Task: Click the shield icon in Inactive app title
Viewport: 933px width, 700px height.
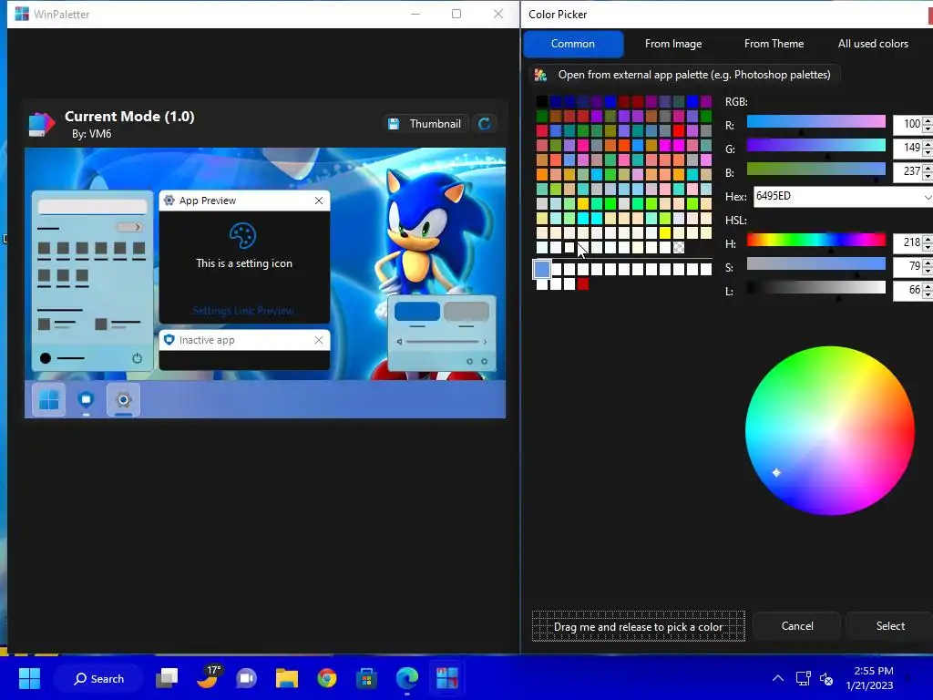Action: pos(169,340)
